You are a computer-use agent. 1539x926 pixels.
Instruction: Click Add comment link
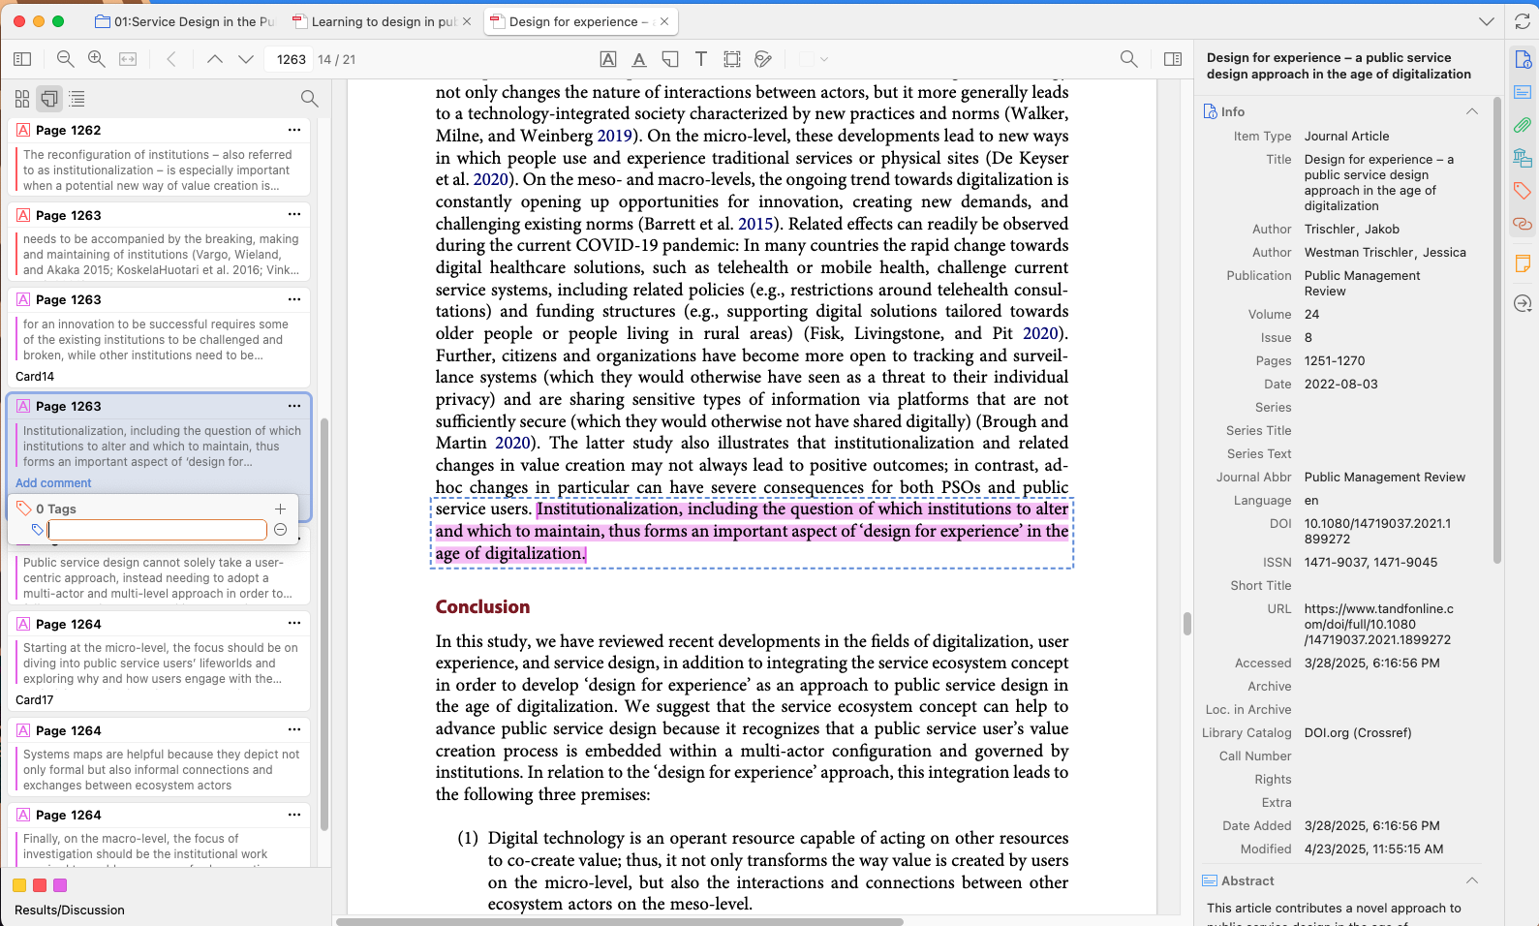(53, 482)
